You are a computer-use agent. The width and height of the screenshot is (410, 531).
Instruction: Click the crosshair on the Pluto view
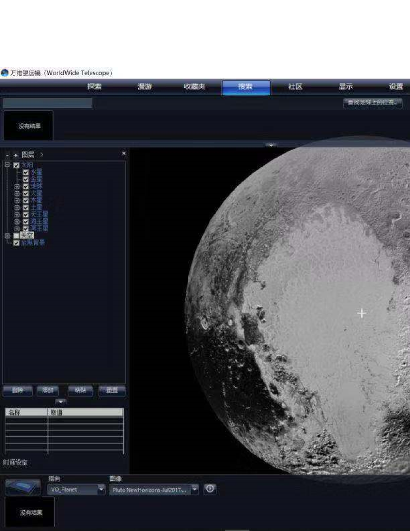coord(362,313)
